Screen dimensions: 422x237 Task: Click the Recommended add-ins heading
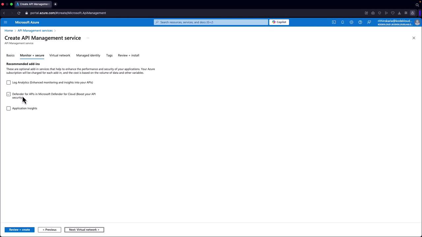[23, 64]
